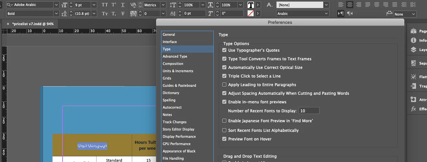Open the Arabic language dropdown
This screenshot has height=162, width=427.
coord(326,14)
